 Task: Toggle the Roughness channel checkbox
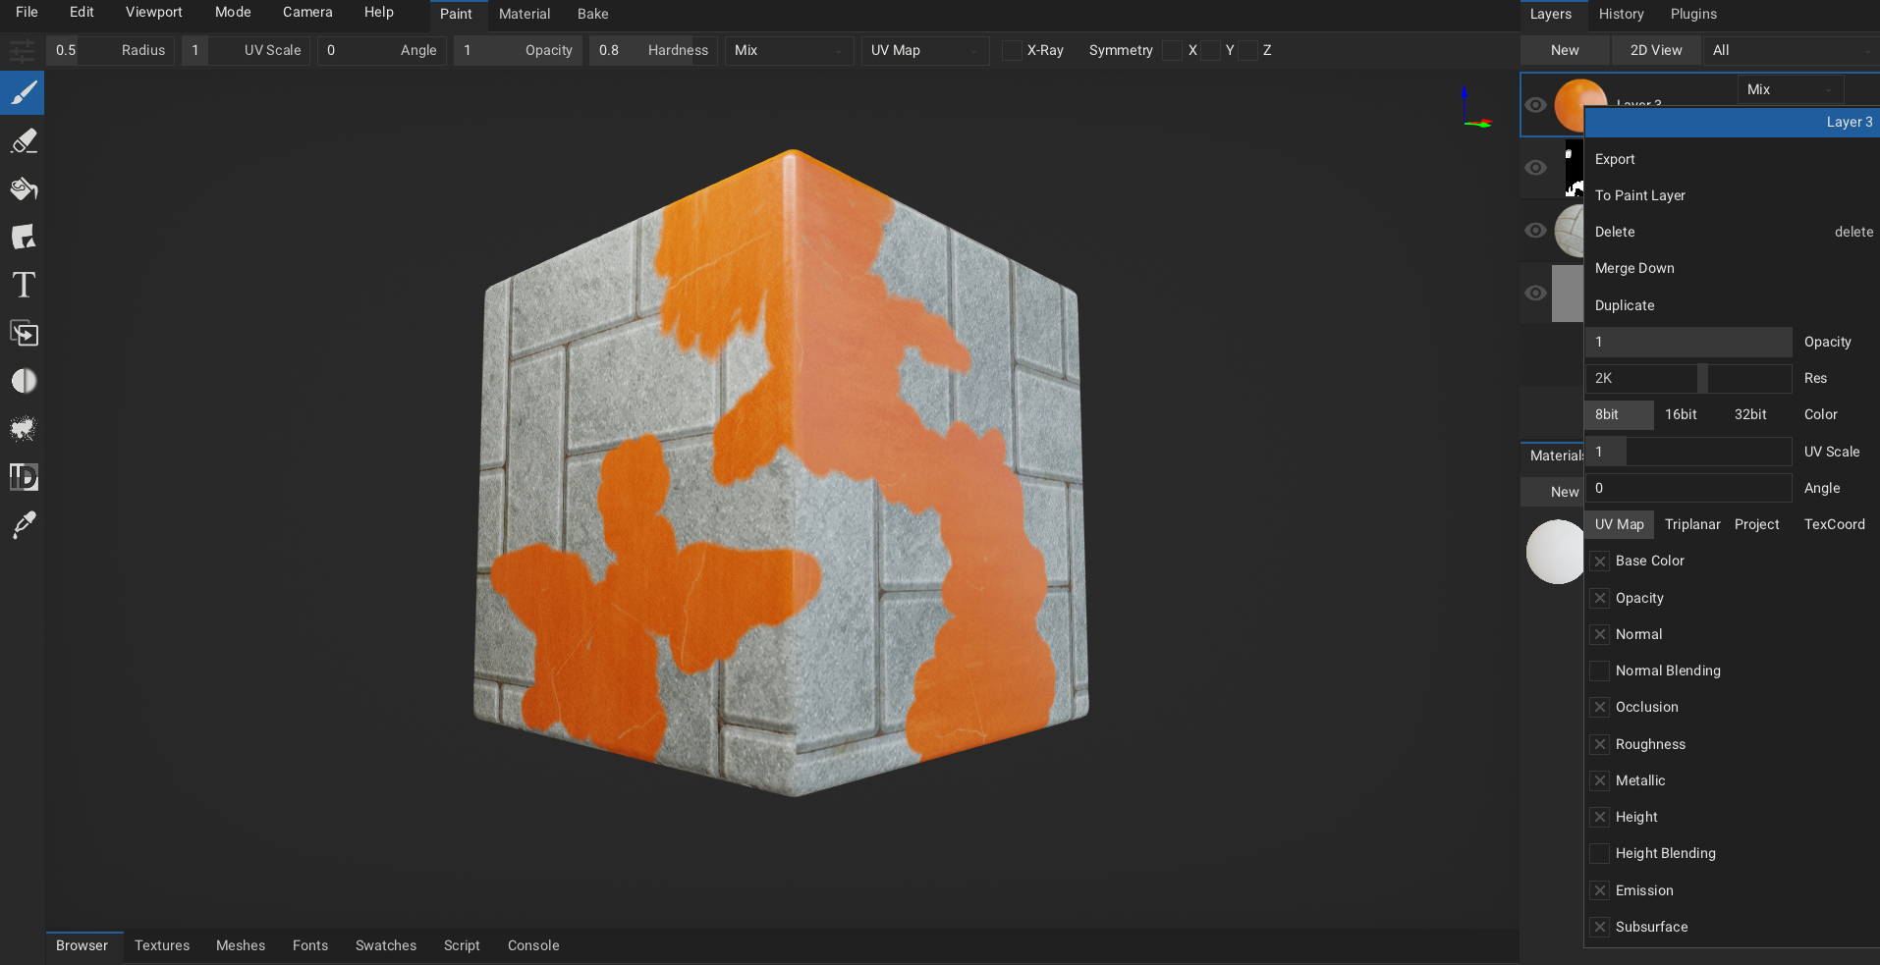click(1600, 744)
